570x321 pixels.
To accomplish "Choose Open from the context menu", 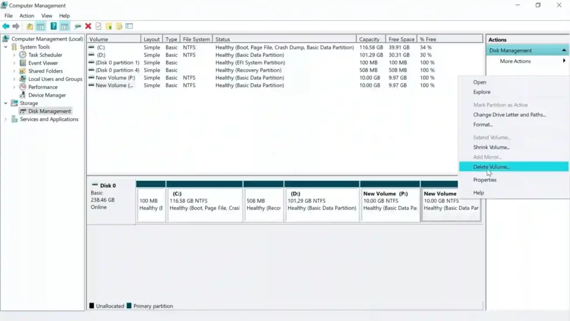I will pyautogui.click(x=514, y=82).
